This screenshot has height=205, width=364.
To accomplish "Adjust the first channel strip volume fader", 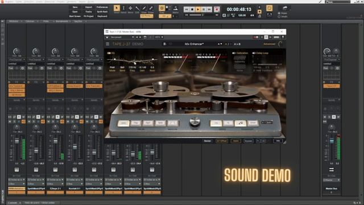I will 16,141.
